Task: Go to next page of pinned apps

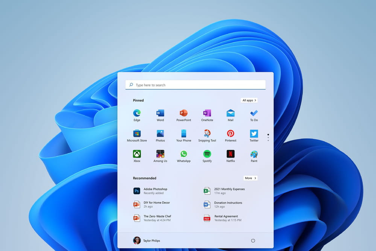Action: 268,137
